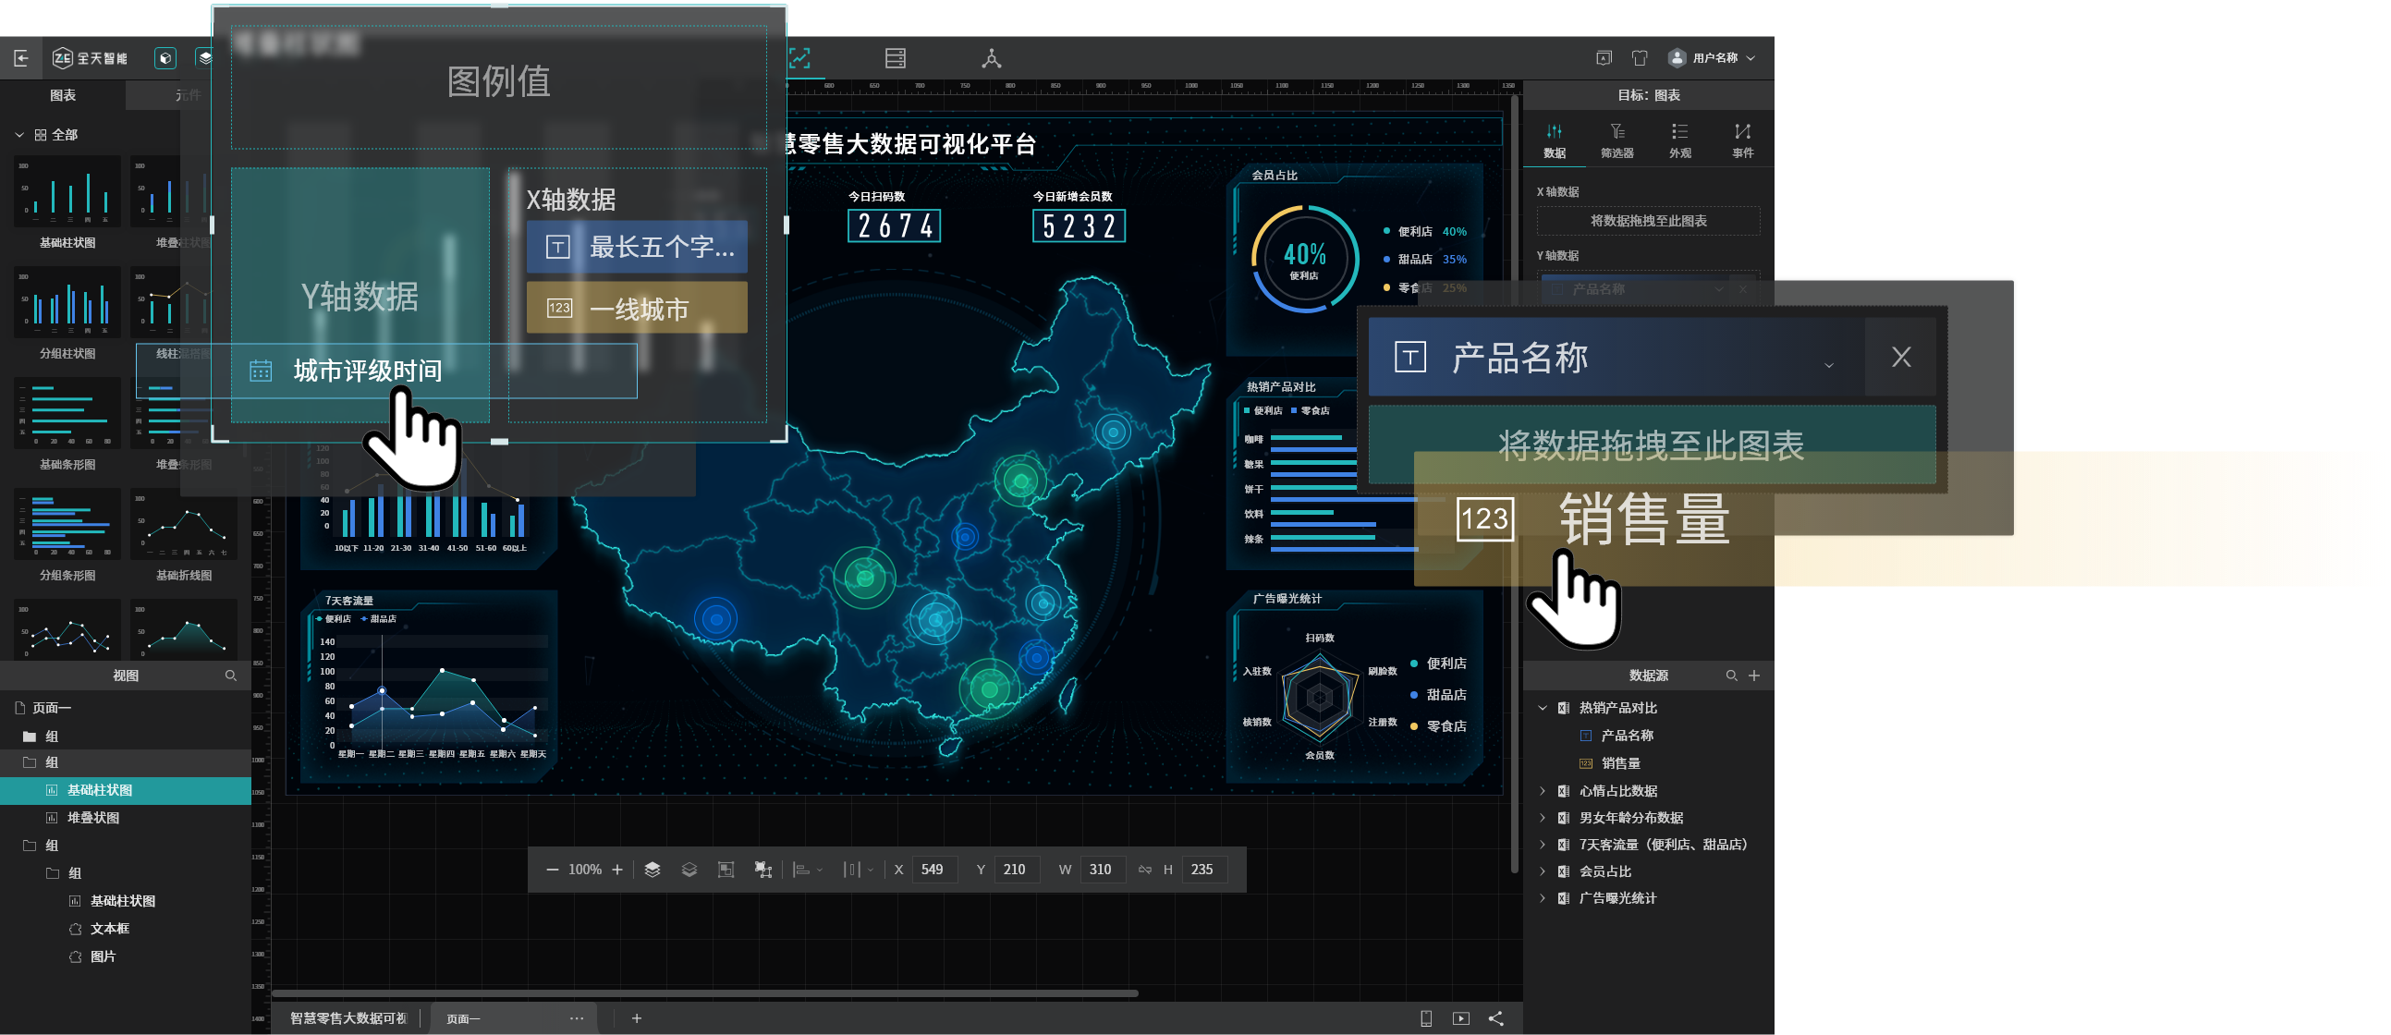This screenshot has height=1035, width=2391.
Task: Expand the 男女年龄分布数据 data source
Action: click(1543, 818)
